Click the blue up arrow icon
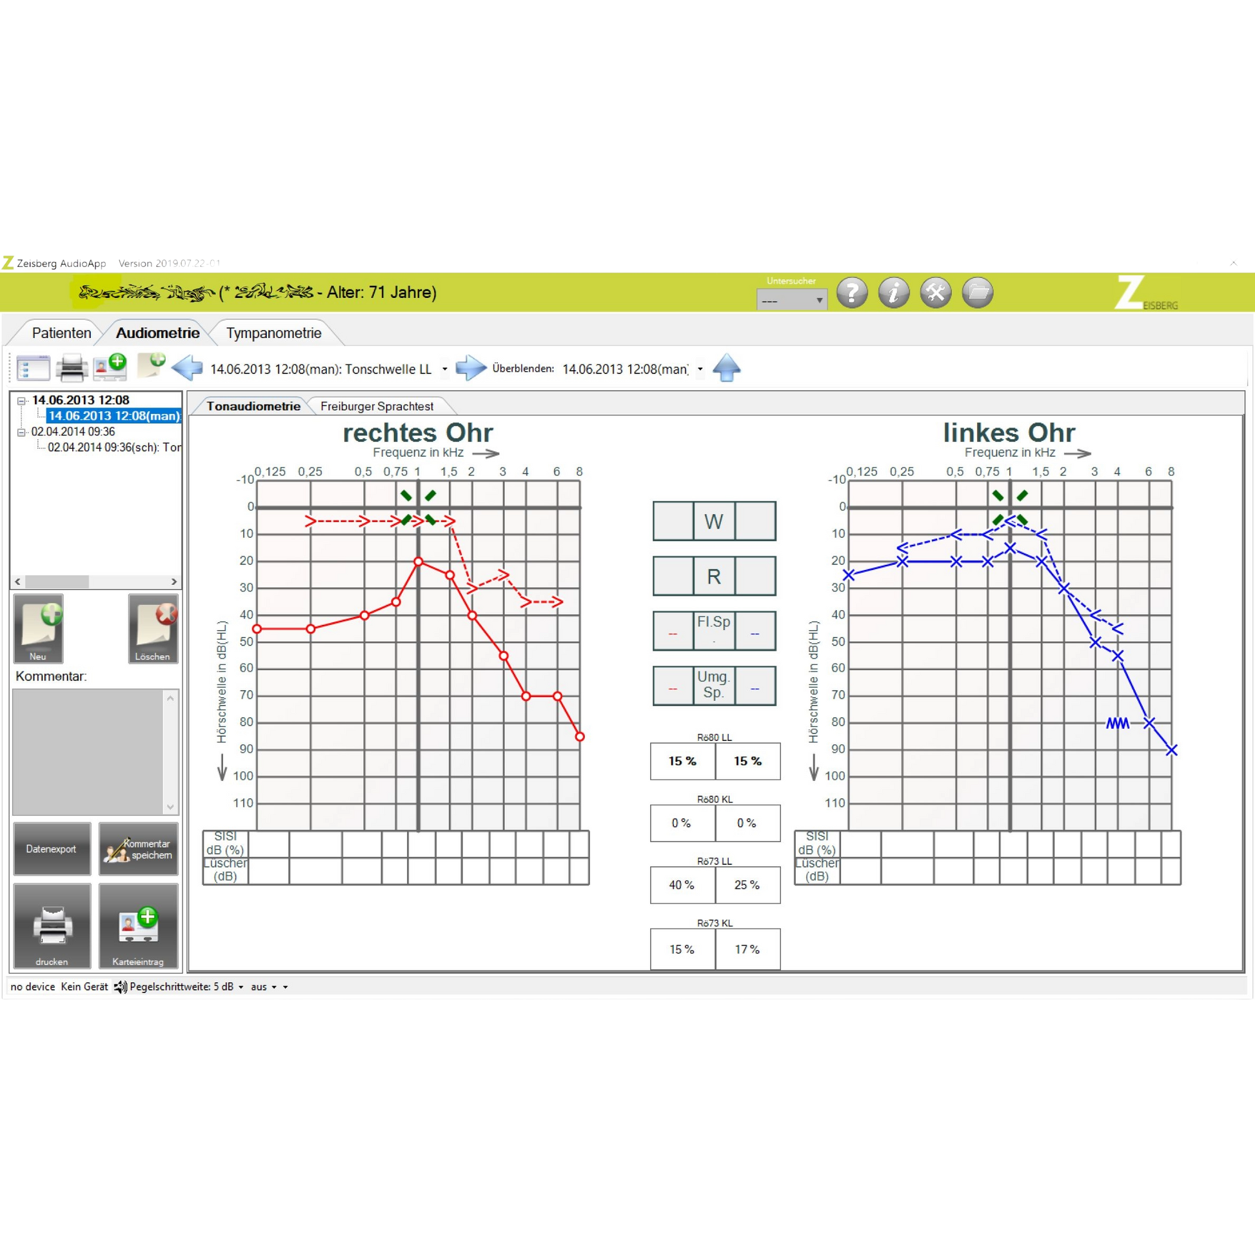 coord(726,368)
